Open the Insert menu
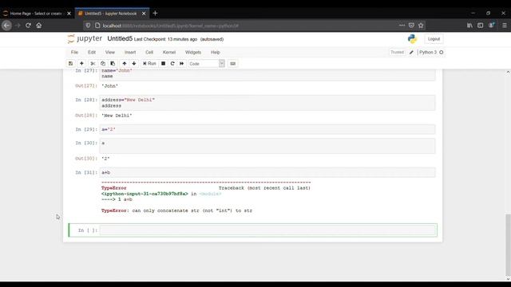Image resolution: width=511 pixels, height=287 pixels. click(x=130, y=52)
